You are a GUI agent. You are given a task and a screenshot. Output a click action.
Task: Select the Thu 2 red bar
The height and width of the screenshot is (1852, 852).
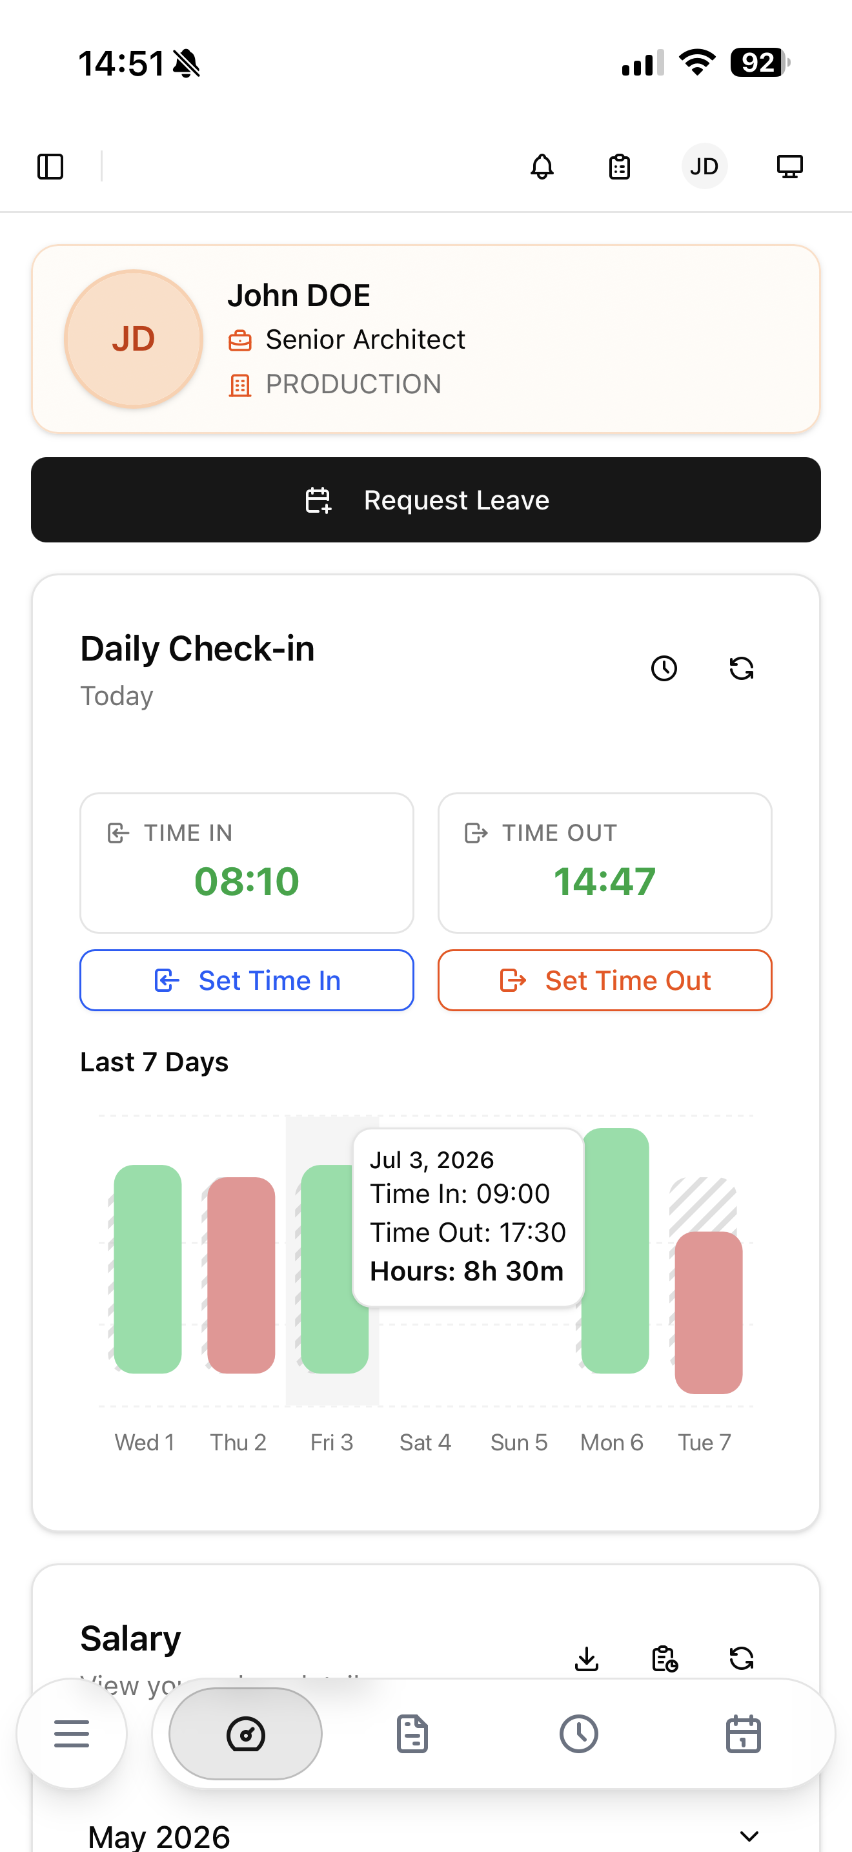tap(241, 1275)
